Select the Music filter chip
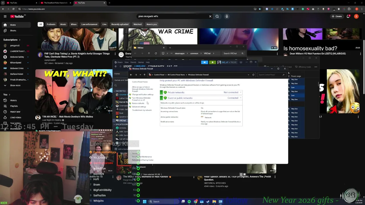This screenshot has width=365, height=205. tap(63, 24)
